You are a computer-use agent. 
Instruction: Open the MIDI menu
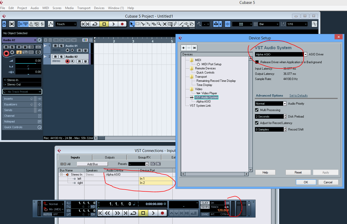tap(46, 8)
